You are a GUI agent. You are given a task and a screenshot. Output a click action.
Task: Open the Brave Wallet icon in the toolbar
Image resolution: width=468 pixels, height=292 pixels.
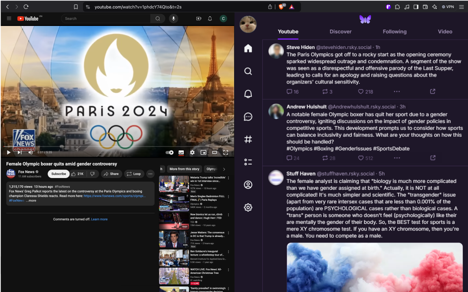pyautogui.click(x=425, y=7)
